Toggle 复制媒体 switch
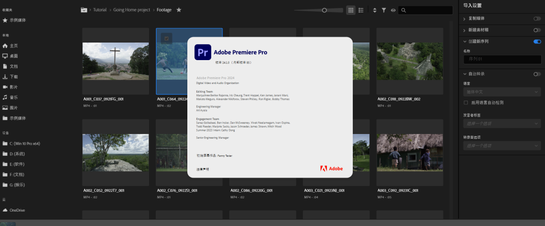The width and height of the screenshot is (545, 226). (537, 19)
